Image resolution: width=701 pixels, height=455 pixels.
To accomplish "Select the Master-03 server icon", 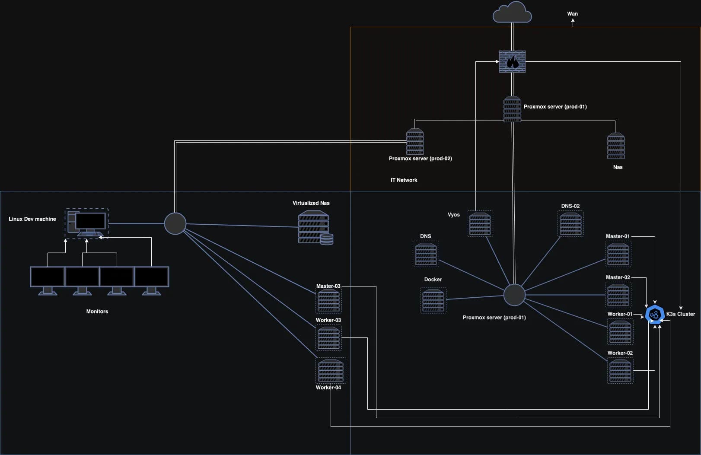I will 328,301.
